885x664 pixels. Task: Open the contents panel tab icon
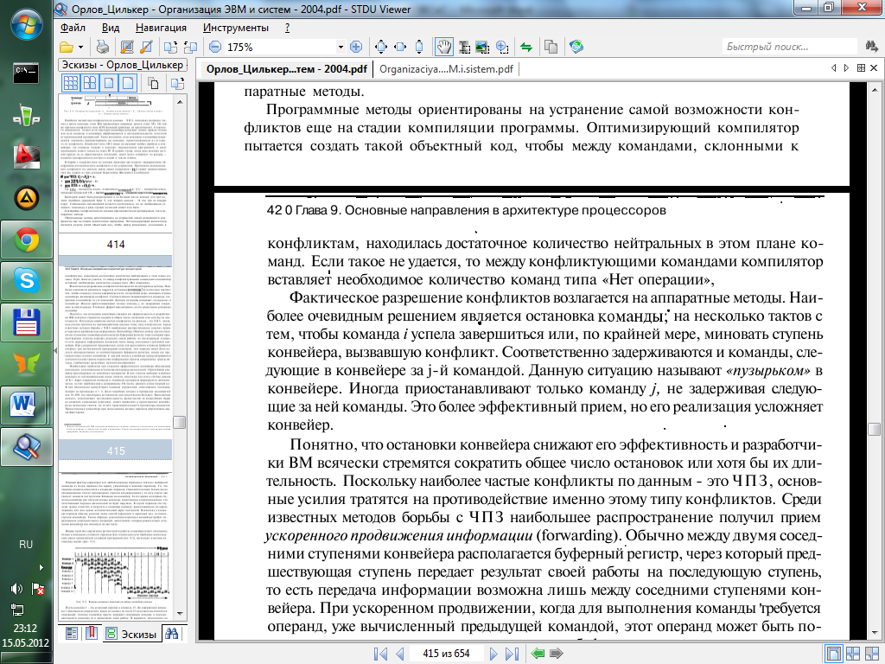pyautogui.click(x=72, y=634)
